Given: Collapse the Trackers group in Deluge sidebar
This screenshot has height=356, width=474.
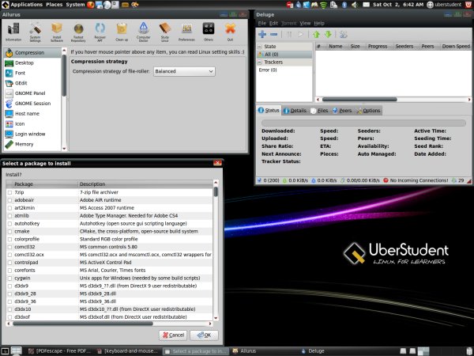Looking at the screenshot, I should click(259, 62).
